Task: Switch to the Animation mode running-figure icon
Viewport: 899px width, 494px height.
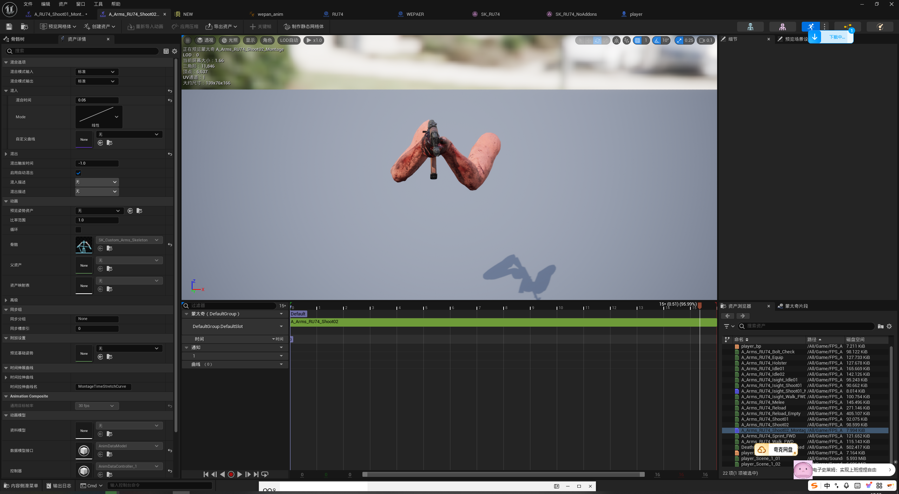Action: 811,27
